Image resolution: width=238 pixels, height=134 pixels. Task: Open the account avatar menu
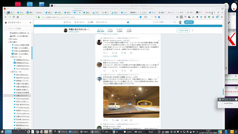180,22
